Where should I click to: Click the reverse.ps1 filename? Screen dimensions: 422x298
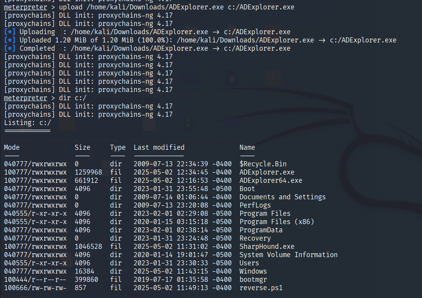pos(261,288)
